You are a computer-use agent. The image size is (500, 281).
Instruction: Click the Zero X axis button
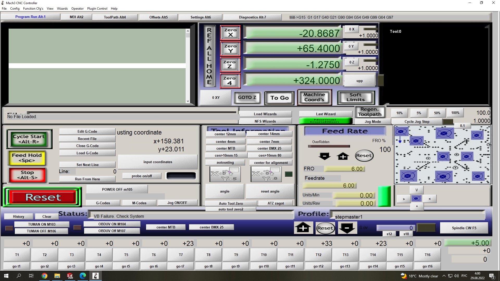[230, 33]
